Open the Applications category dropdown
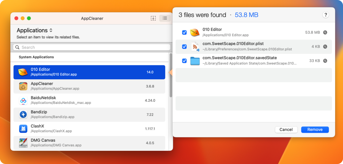 [x=34, y=30]
